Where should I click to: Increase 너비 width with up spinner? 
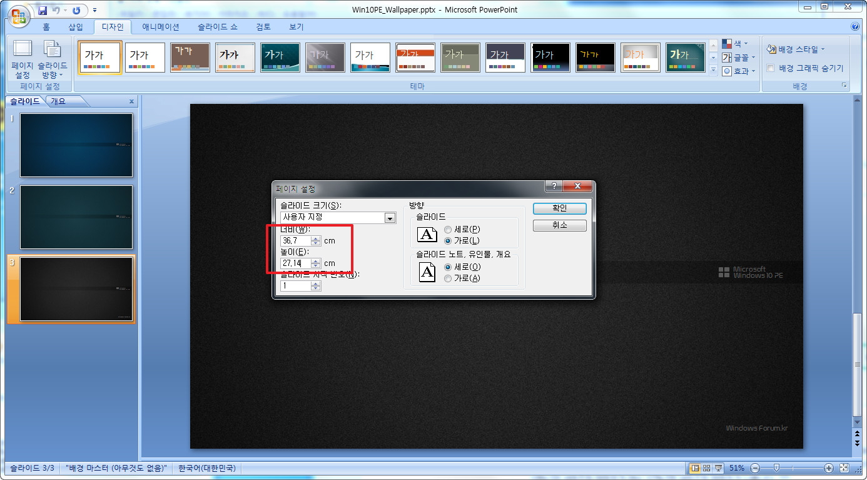point(316,238)
